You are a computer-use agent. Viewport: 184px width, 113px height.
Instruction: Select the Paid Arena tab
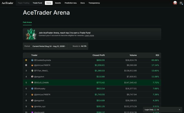[x=27, y=22]
